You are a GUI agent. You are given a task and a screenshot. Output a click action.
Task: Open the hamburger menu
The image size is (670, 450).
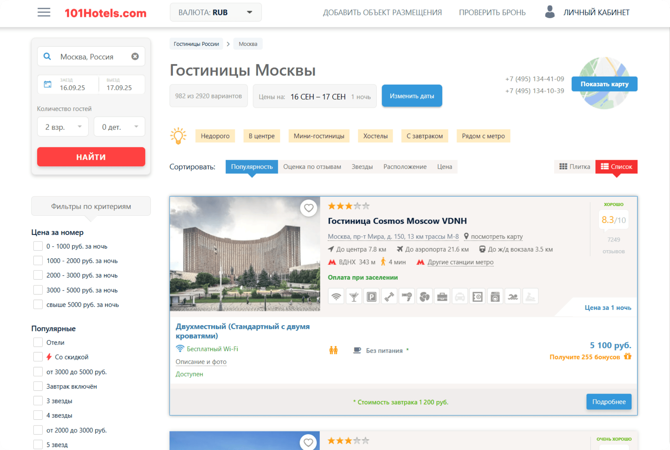pyautogui.click(x=44, y=12)
